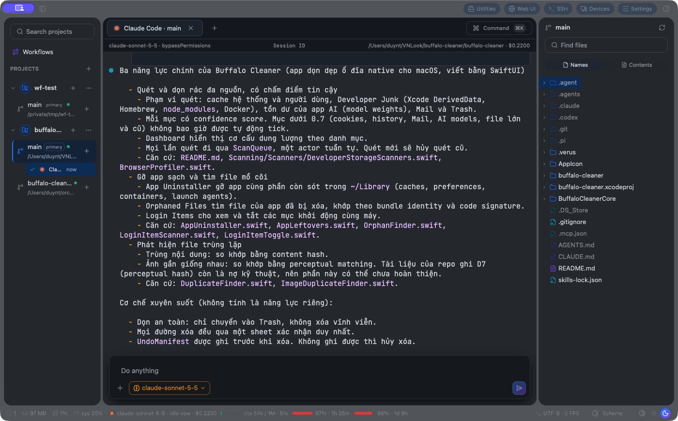Click the buffalo project folder icon
The height and width of the screenshot is (421, 678).
pos(25,130)
